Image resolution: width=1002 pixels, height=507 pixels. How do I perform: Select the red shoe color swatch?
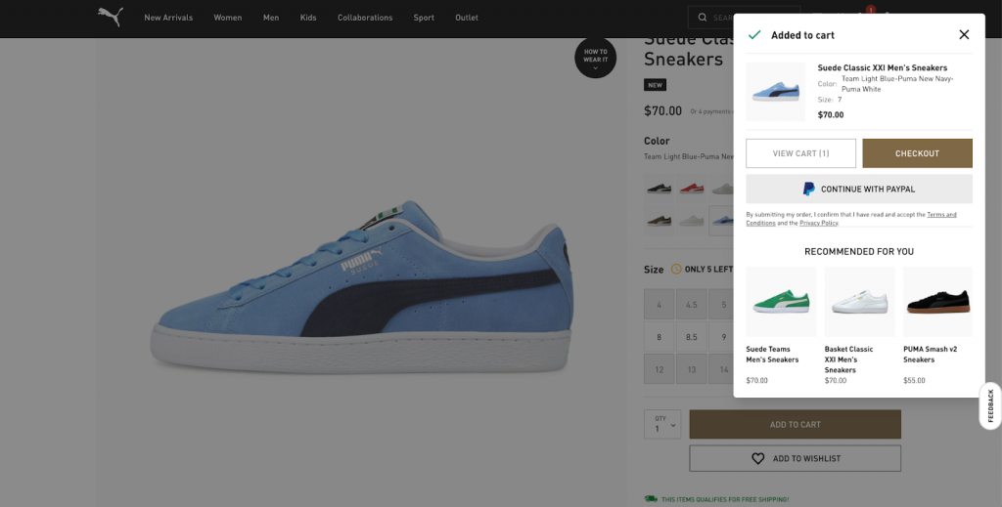pos(692,189)
